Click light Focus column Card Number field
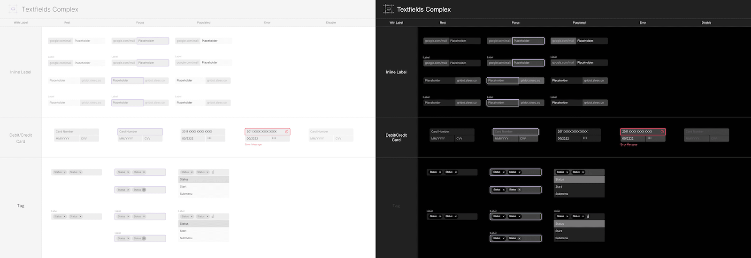Viewport: 751px width, 258px height. [x=140, y=132]
